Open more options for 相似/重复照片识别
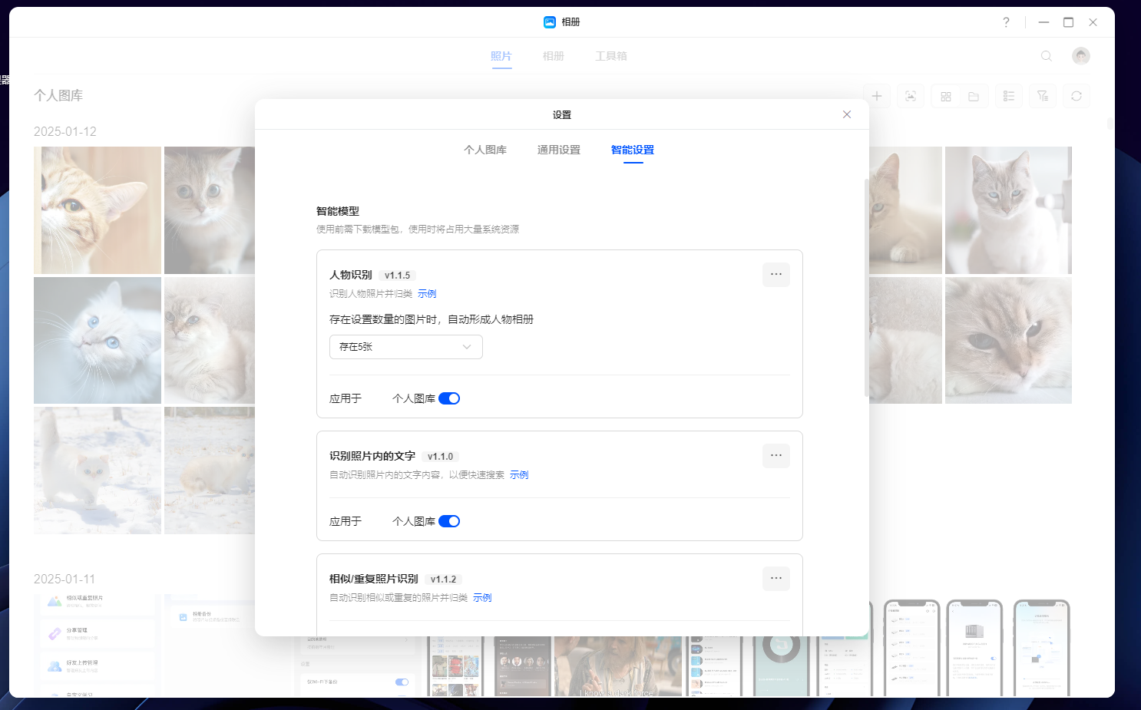 pyautogui.click(x=776, y=579)
